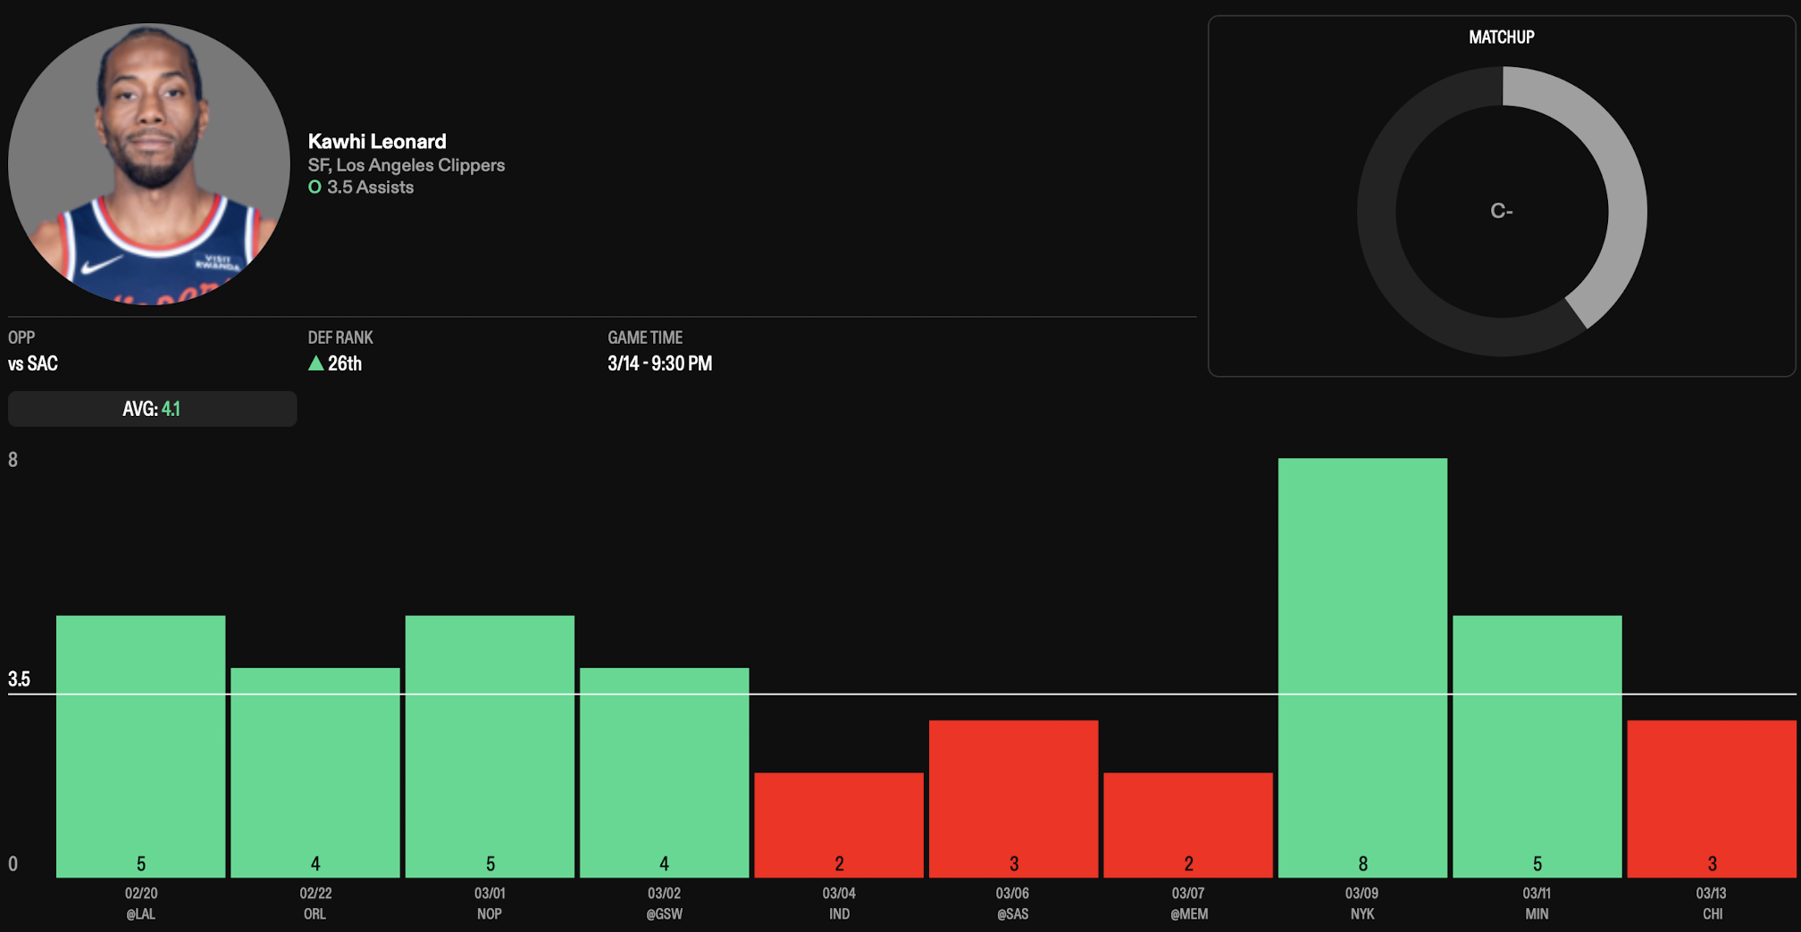
Task: Click the 03/07 @MEM red bar
Action: pos(1187,824)
